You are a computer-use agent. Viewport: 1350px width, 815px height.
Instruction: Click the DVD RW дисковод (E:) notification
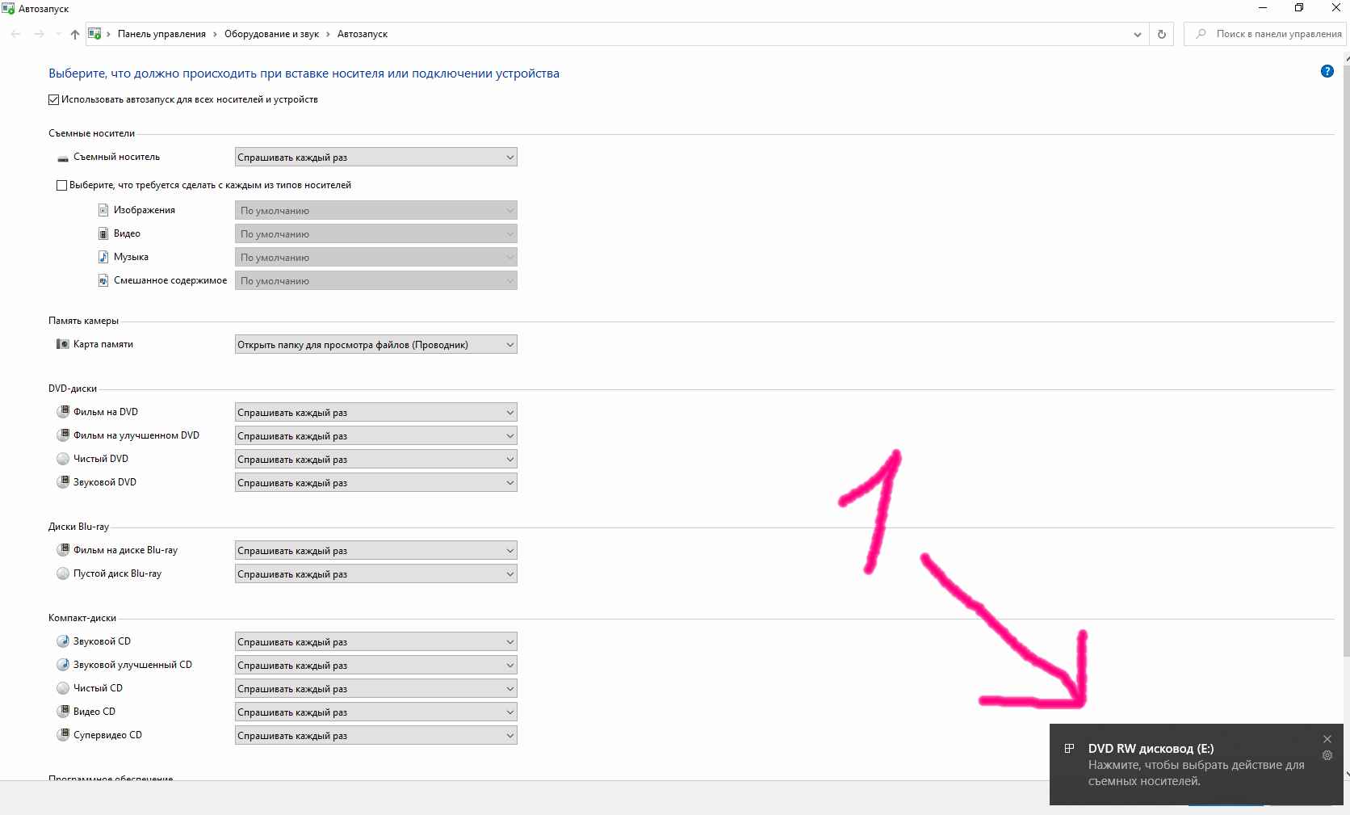pos(1196,765)
